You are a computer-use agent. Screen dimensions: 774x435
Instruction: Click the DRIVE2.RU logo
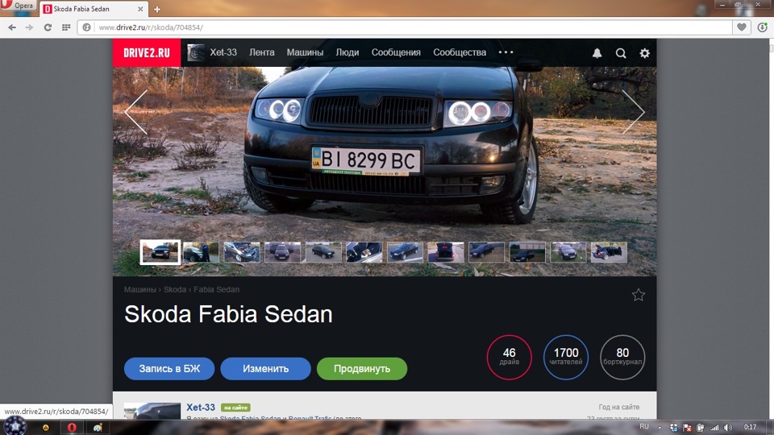pyautogui.click(x=147, y=53)
